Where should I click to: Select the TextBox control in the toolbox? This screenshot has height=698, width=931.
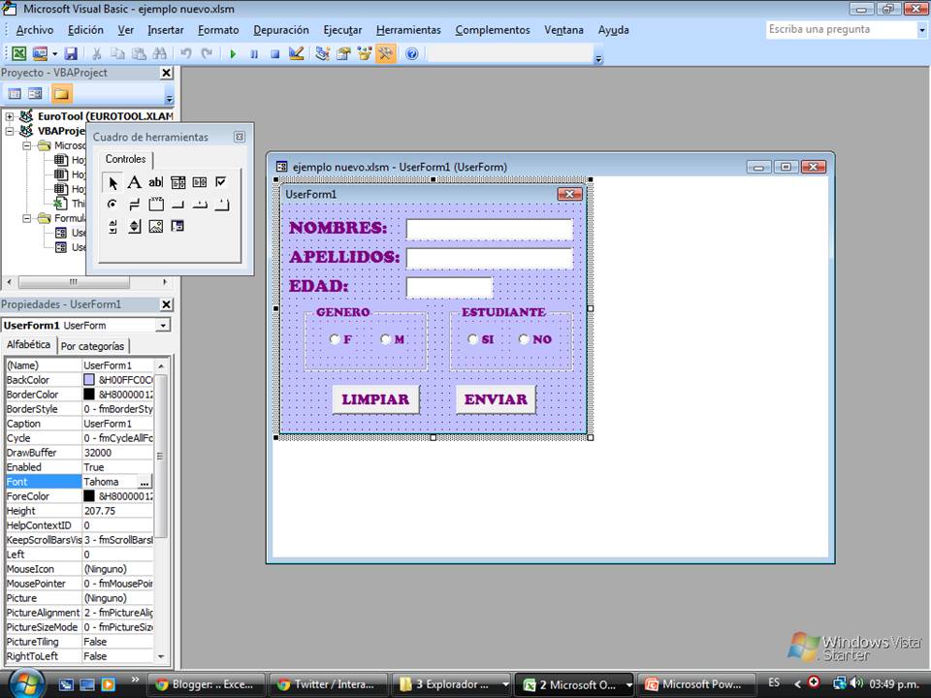click(x=155, y=182)
